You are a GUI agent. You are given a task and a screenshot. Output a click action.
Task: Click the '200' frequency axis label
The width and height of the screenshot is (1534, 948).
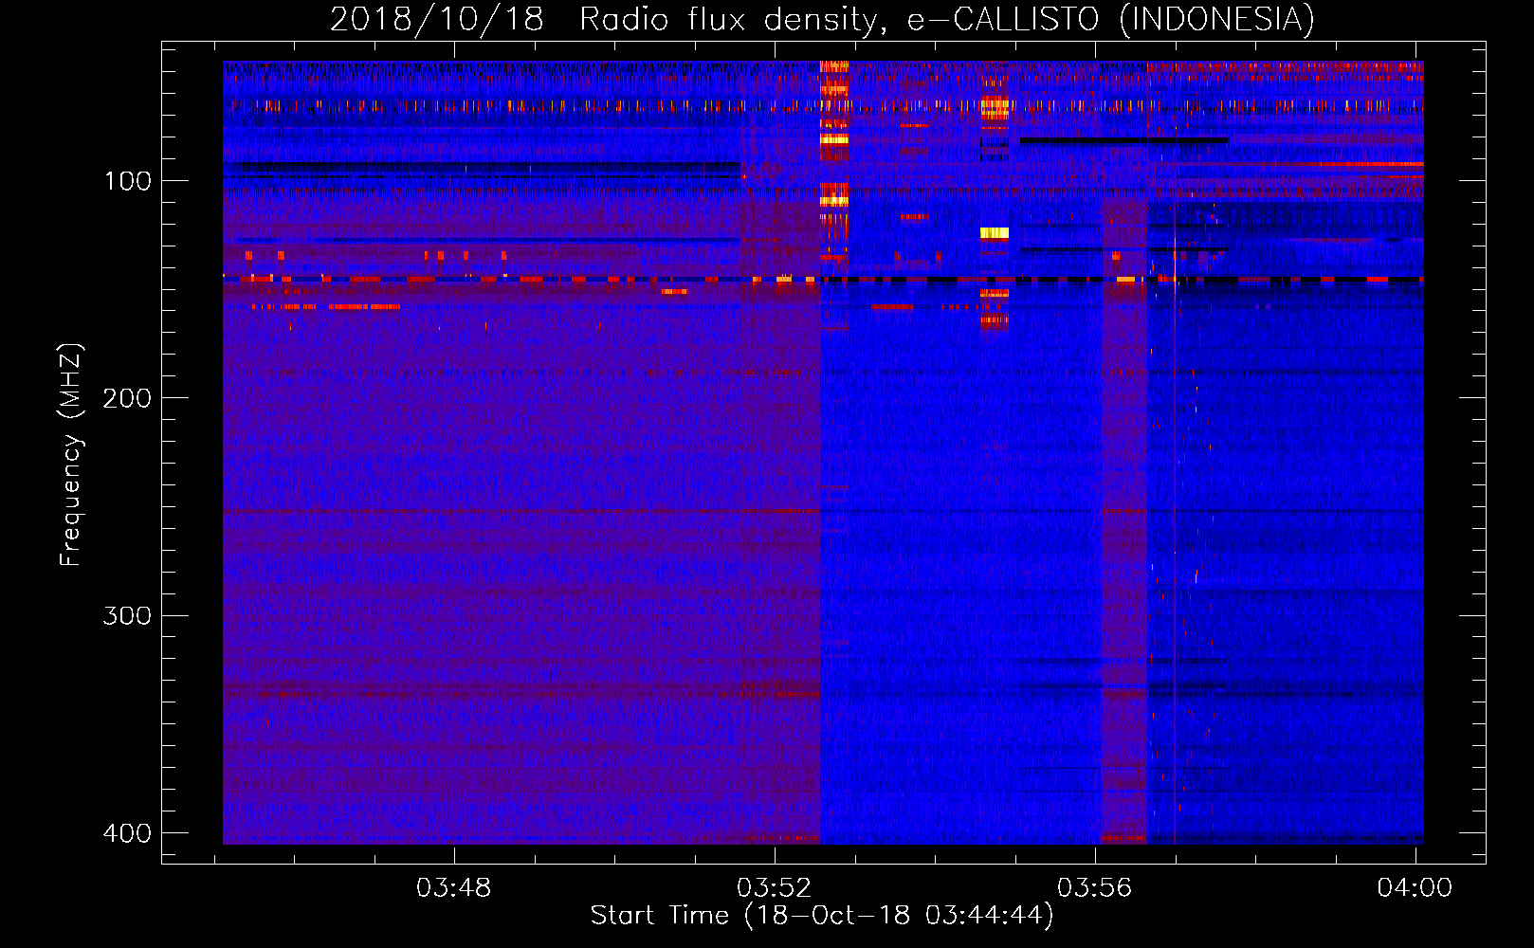point(127,398)
